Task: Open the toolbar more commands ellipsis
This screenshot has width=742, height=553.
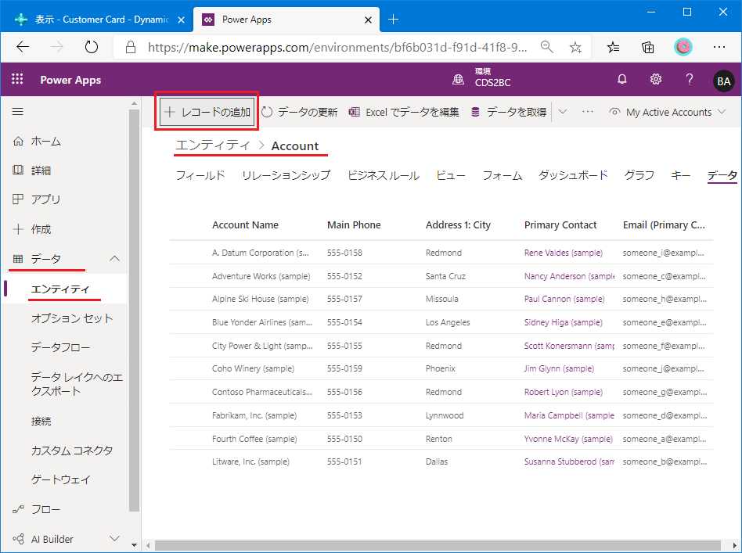Action: [588, 112]
